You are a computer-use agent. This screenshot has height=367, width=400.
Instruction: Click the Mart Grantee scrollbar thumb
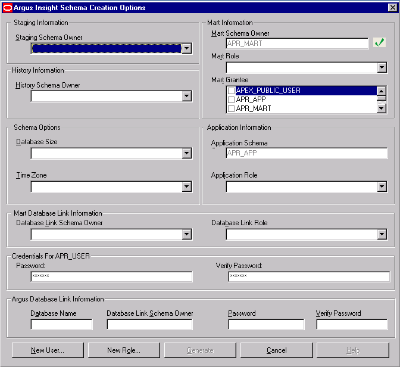pos(382,98)
